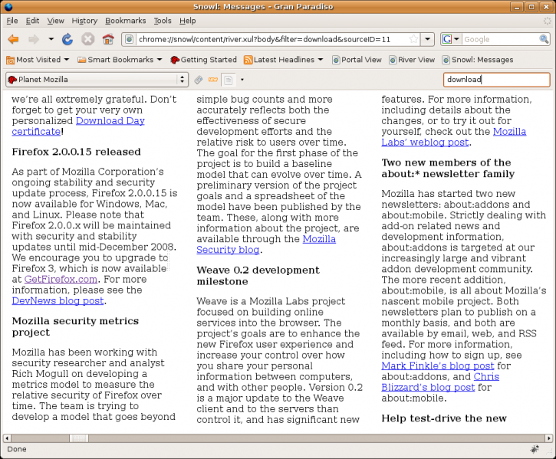Open "Mark Finkle's blog post" link

pyautogui.click(x=438, y=366)
